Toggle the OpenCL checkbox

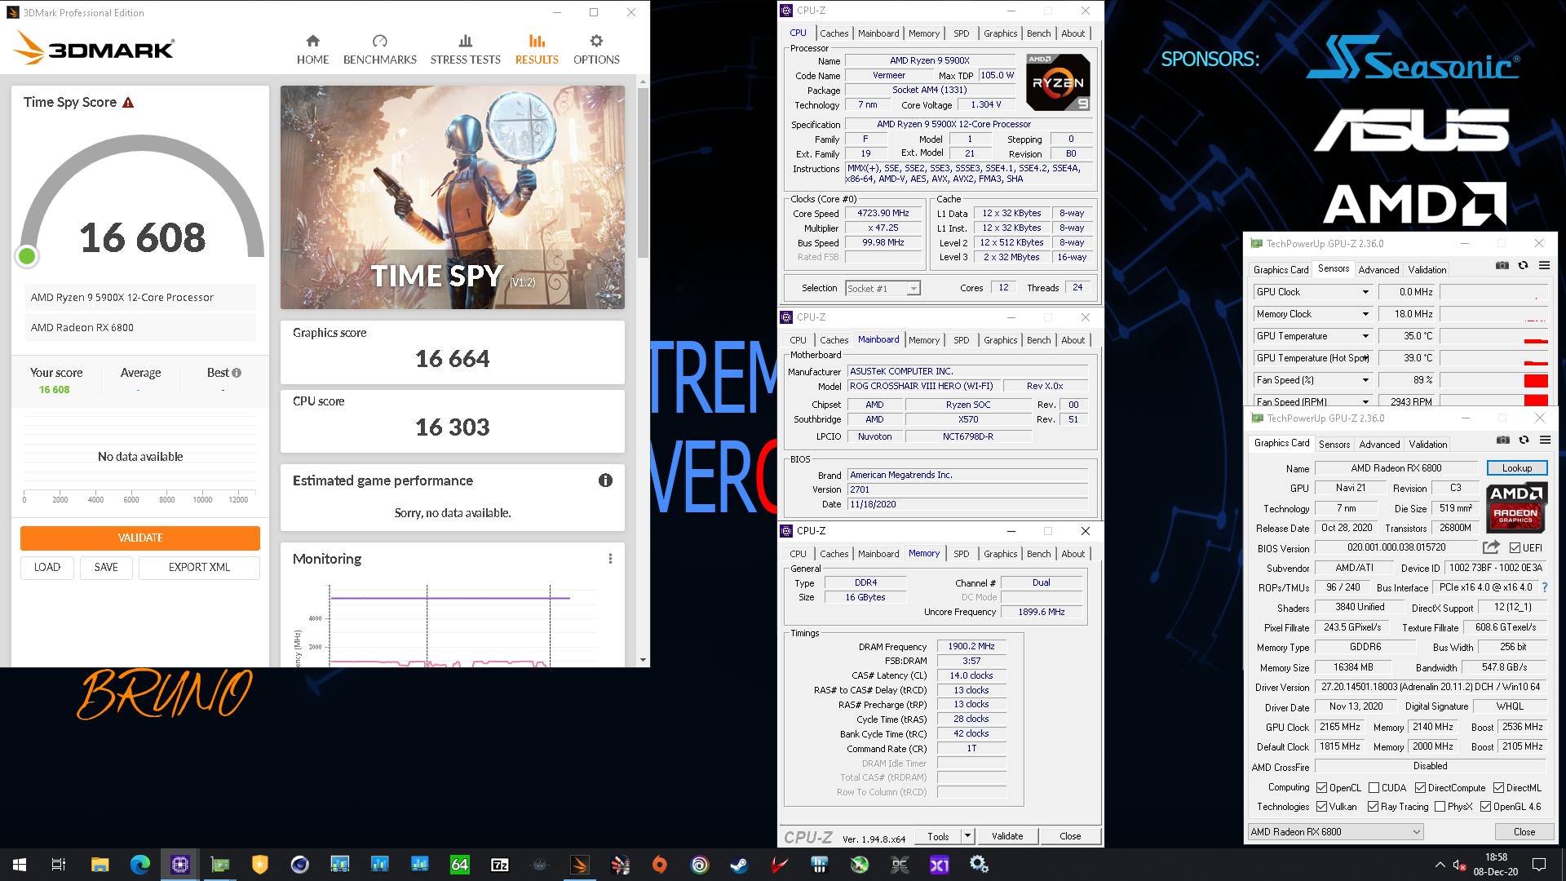1322,787
